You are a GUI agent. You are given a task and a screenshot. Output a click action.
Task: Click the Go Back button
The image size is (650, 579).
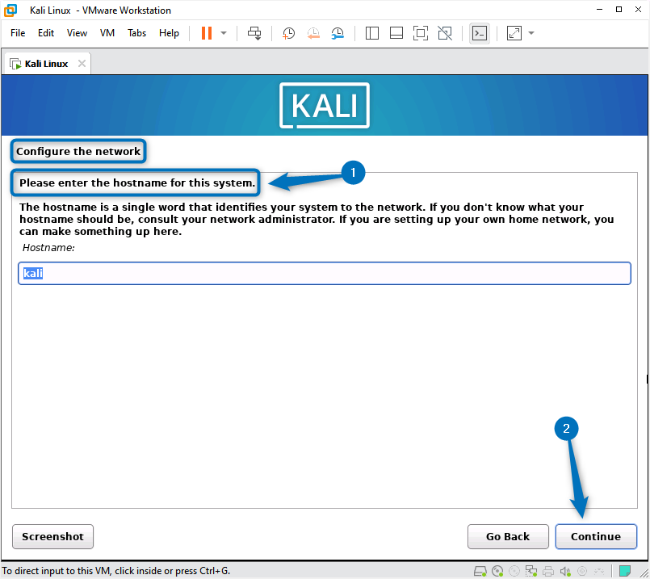click(508, 536)
